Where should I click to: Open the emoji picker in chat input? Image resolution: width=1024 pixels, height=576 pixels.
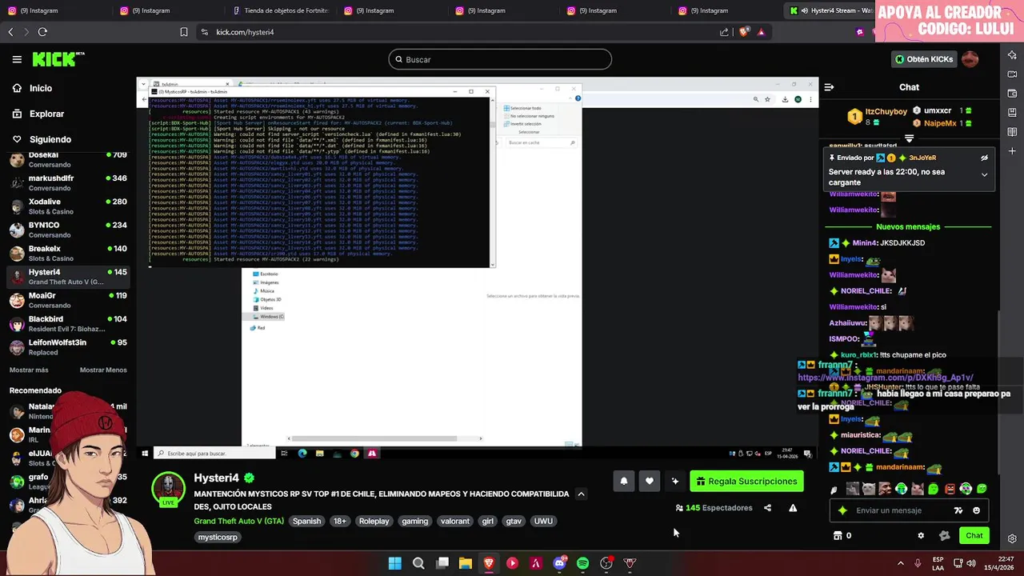pyautogui.click(x=976, y=510)
